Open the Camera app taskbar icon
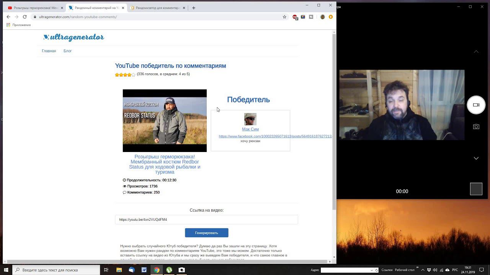Screen dimensions: 490x275 pos(182,270)
